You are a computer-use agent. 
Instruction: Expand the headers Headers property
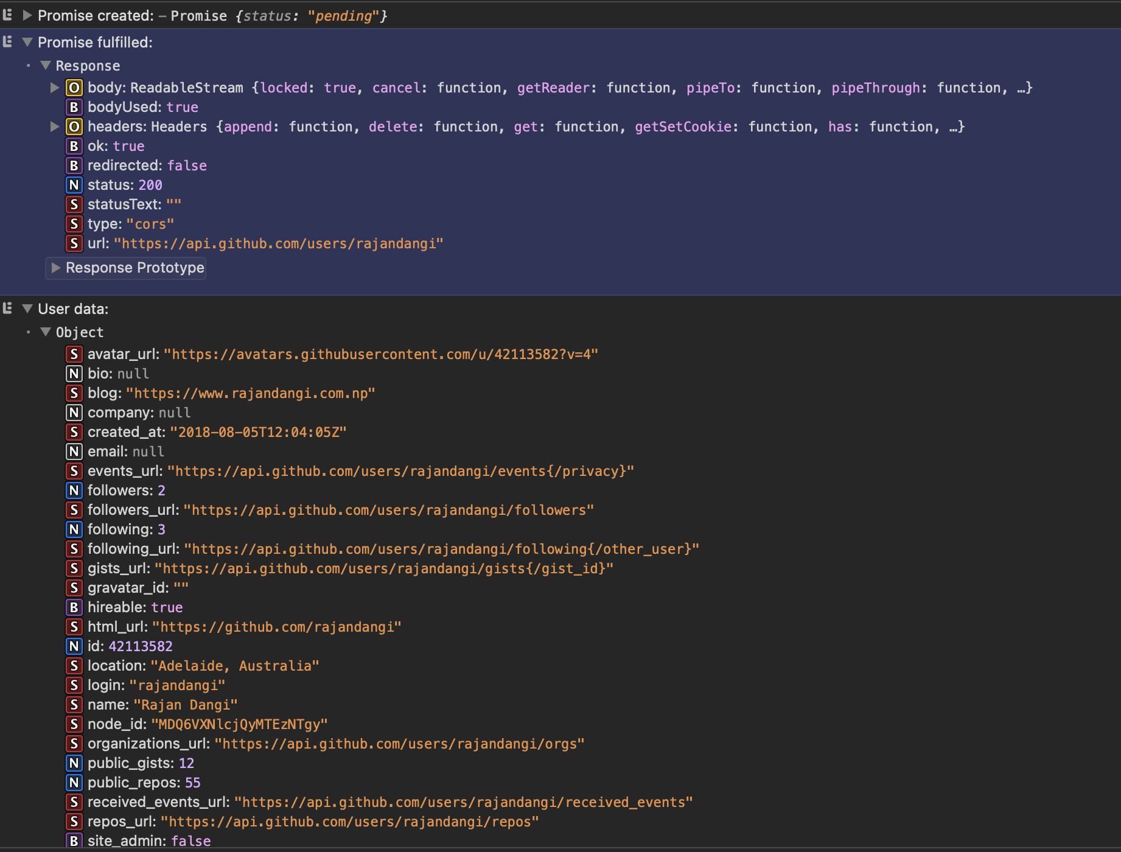(x=55, y=127)
